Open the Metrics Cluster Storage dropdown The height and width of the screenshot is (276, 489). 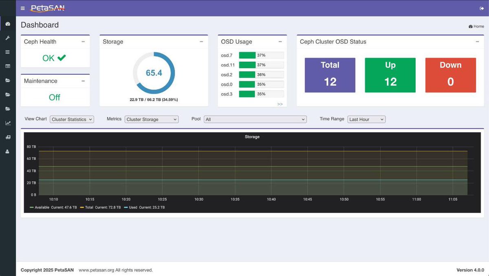click(x=152, y=120)
